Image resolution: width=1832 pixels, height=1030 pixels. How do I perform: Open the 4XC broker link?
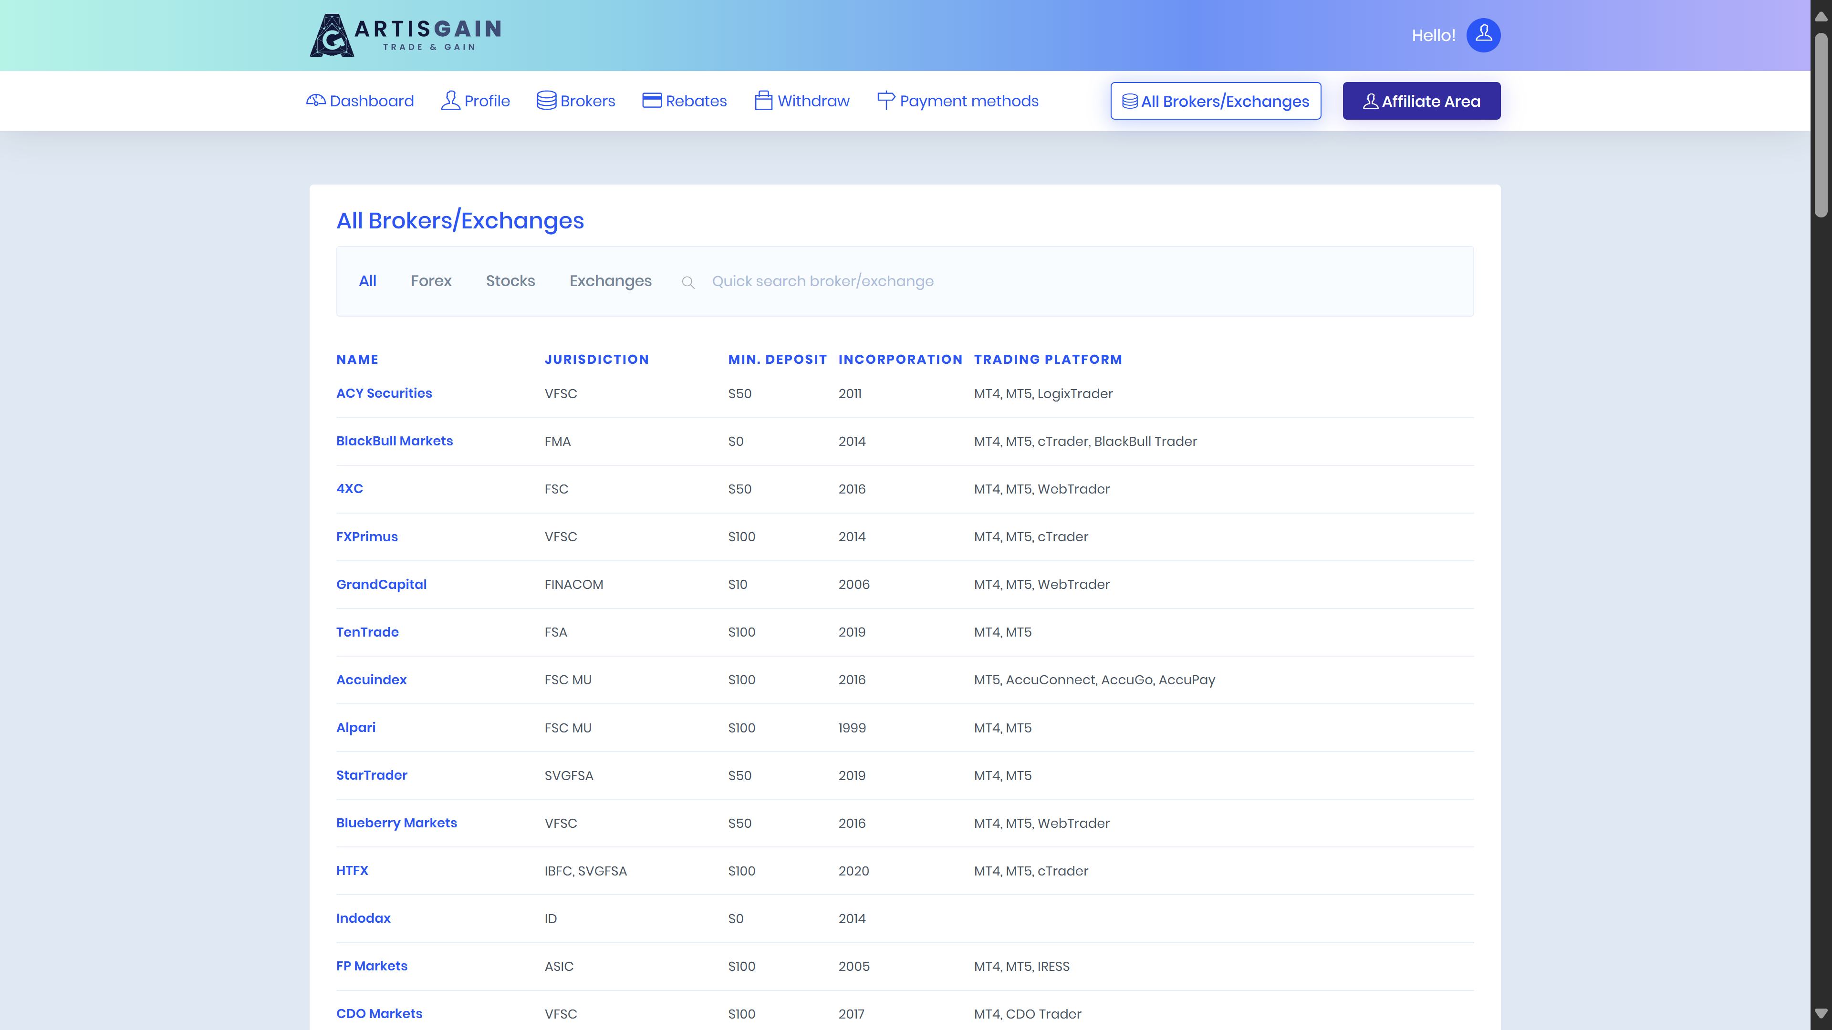pyautogui.click(x=349, y=488)
